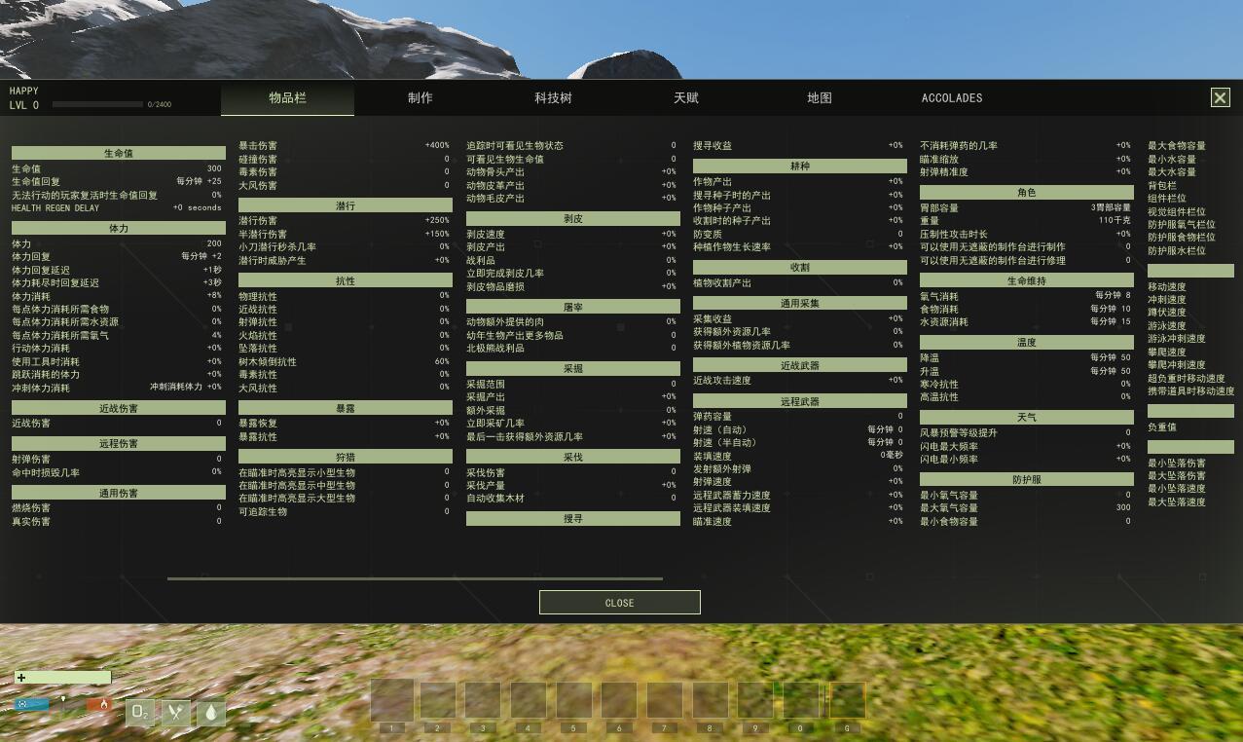The width and height of the screenshot is (1243, 742).
Task: Click the red flame heat indicator
Action: point(98,704)
